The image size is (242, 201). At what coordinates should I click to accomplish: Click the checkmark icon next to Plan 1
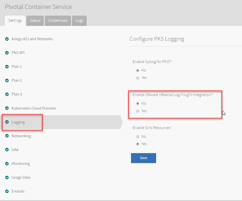coord(7,67)
